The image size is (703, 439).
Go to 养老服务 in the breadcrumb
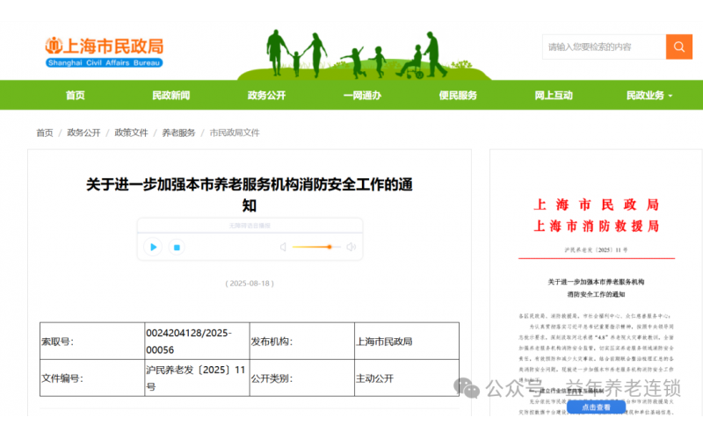pos(178,133)
